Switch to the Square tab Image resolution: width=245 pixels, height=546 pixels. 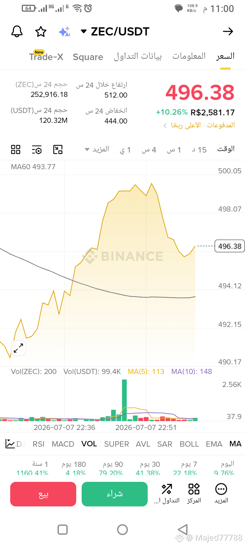[x=88, y=57]
